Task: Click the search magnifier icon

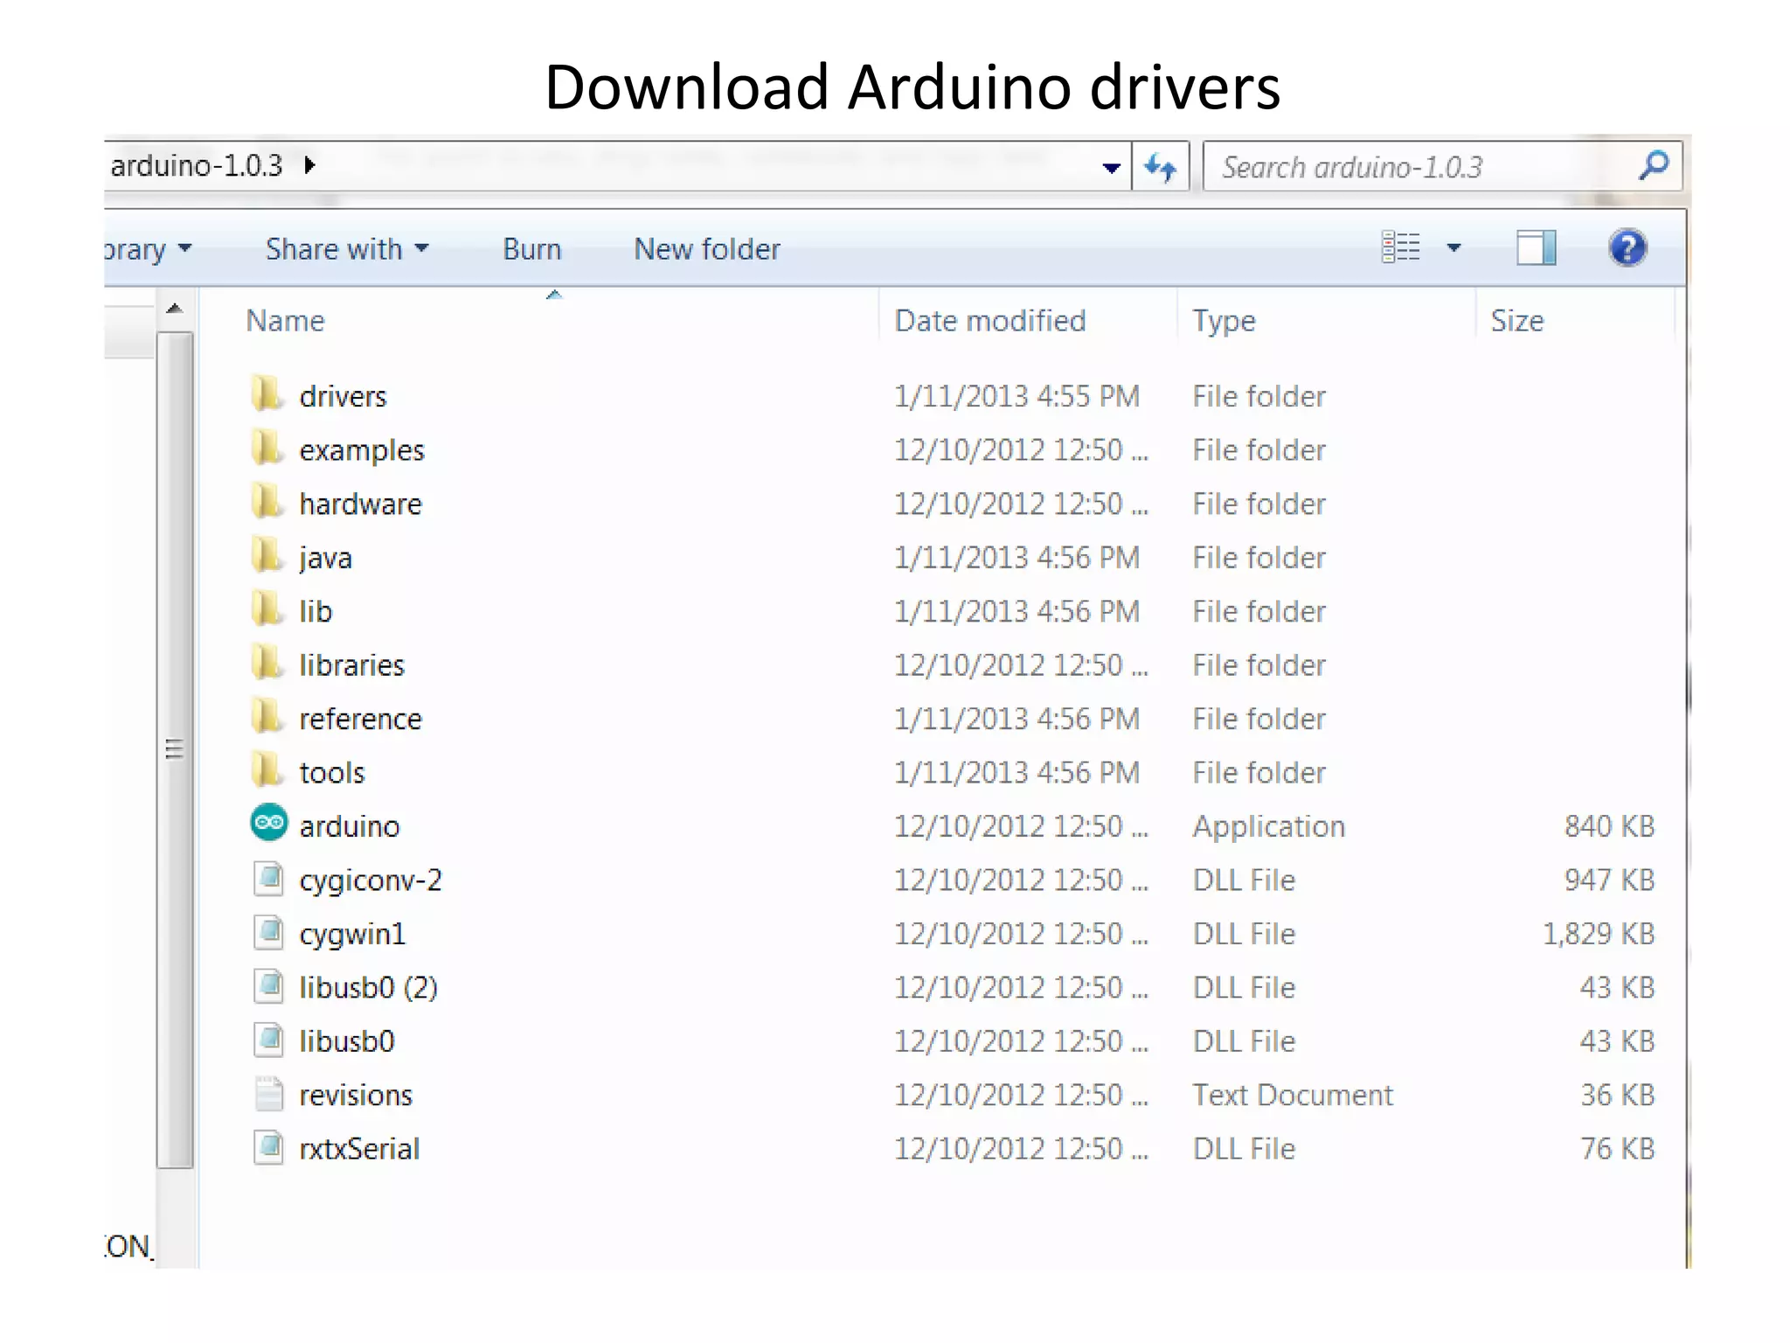Action: (1653, 165)
